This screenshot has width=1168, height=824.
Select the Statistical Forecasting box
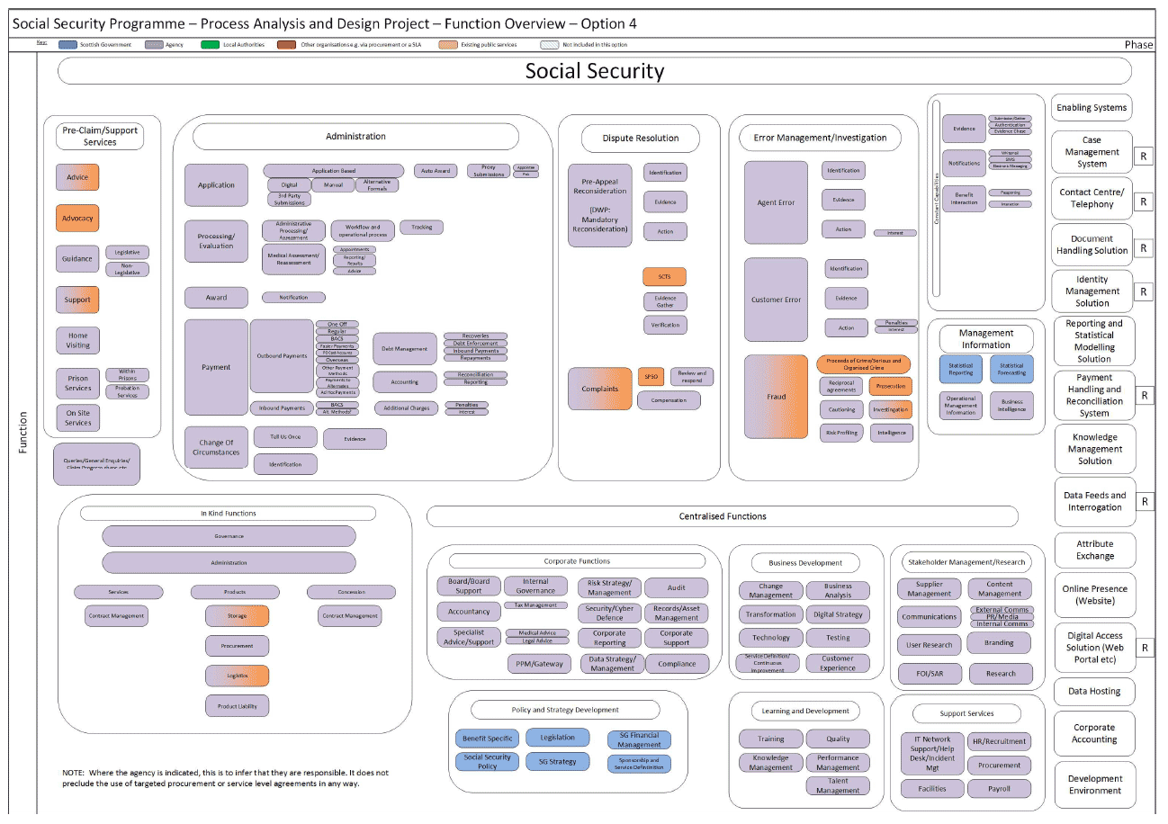click(1012, 370)
